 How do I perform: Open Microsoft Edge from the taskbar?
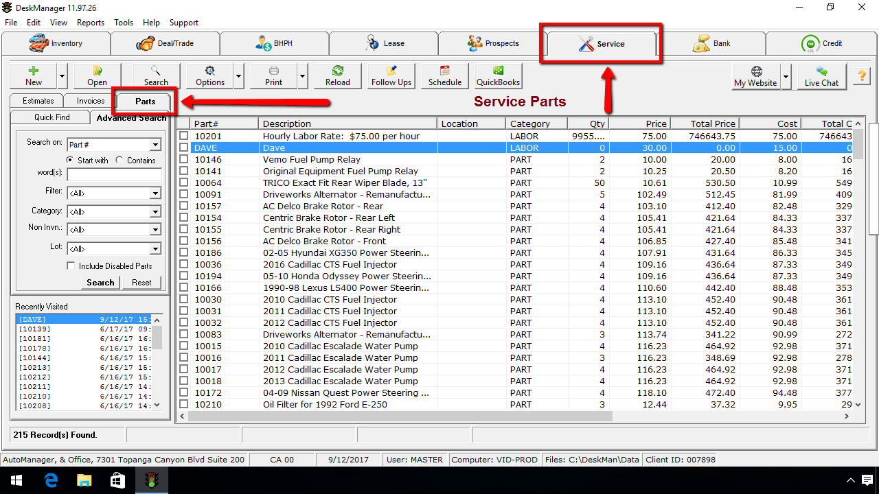tap(51, 480)
